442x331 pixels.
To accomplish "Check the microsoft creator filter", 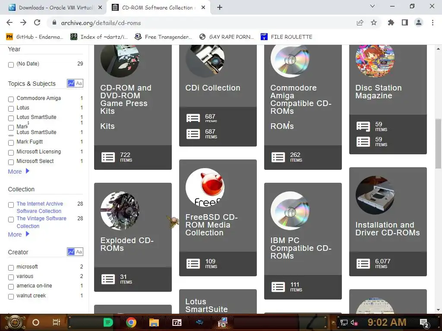I will [x=11, y=268].
